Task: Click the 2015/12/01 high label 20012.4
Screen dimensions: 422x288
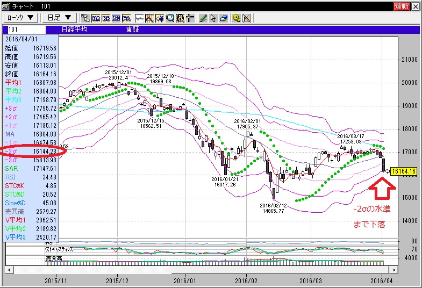Action: [x=118, y=75]
